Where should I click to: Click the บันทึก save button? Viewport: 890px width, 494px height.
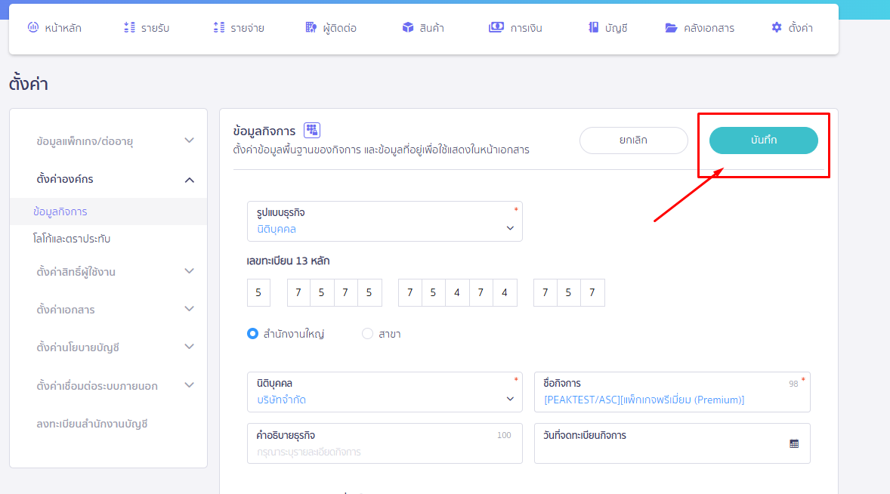[763, 140]
